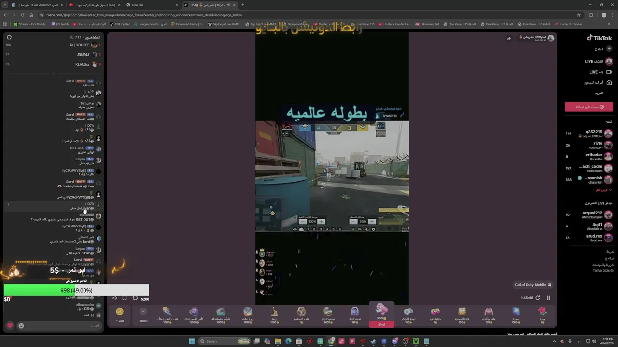The height and width of the screenshot is (347, 618).
Task: Toggle fullscreen icon under chat overlay
Action: (125, 298)
